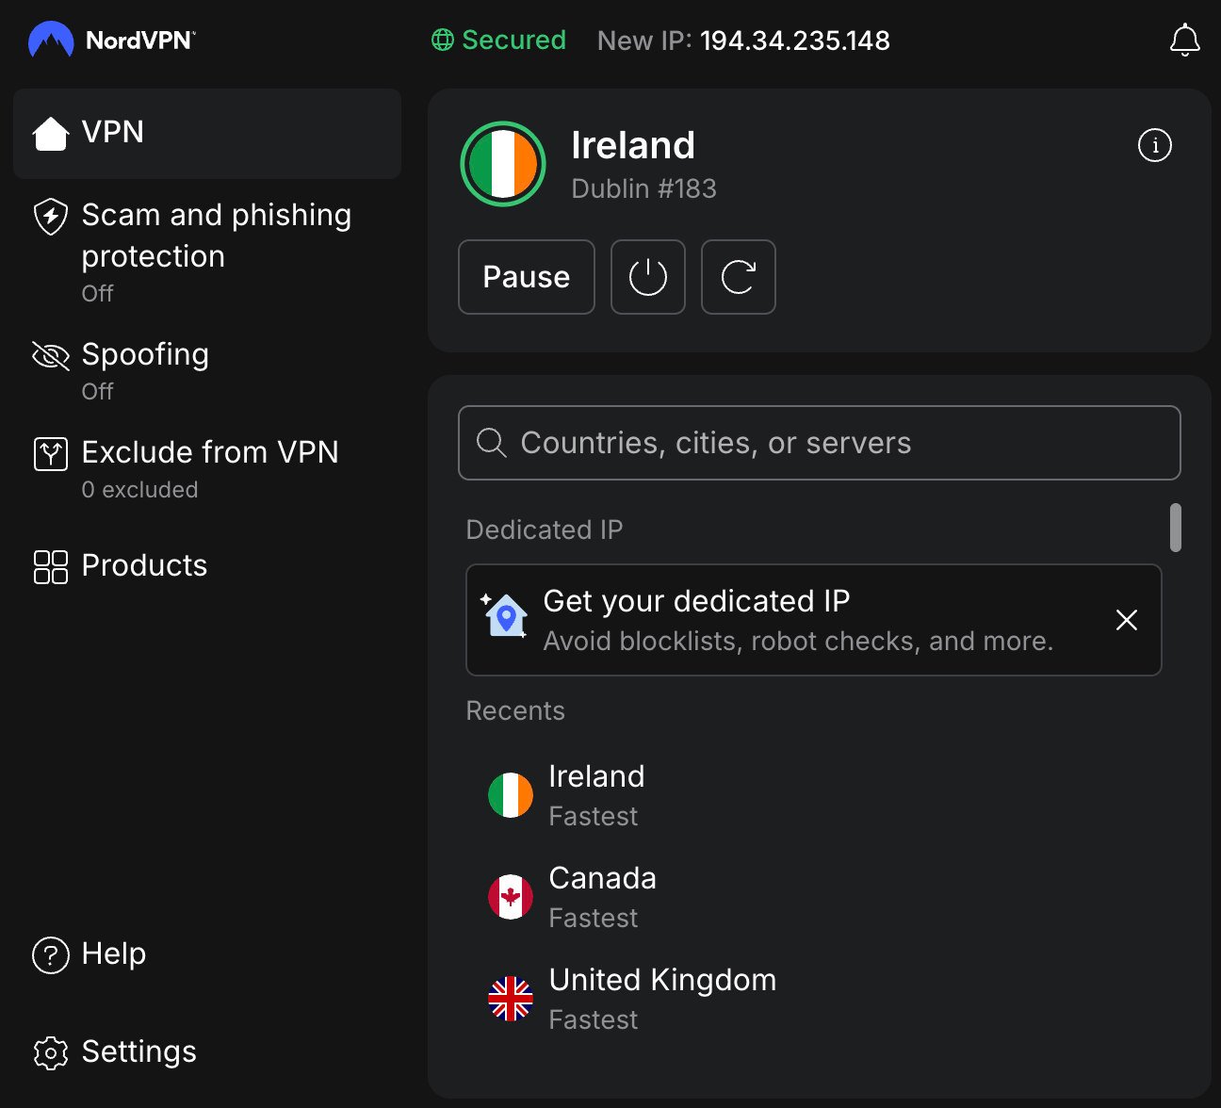The width and height of the screenshot is (1221, 1108).
Task: Click the dedicated IP house icon
Action: pyautogui.click(x=505, y=616)
